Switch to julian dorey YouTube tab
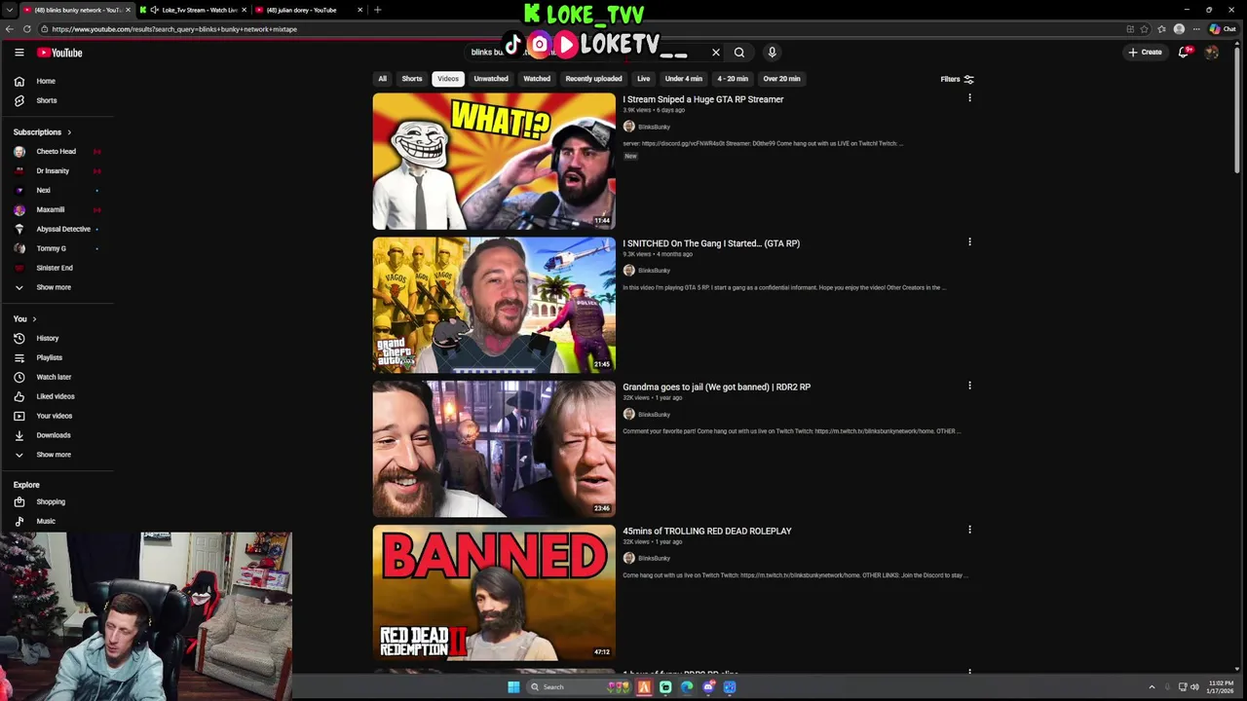 coord(307,10)
